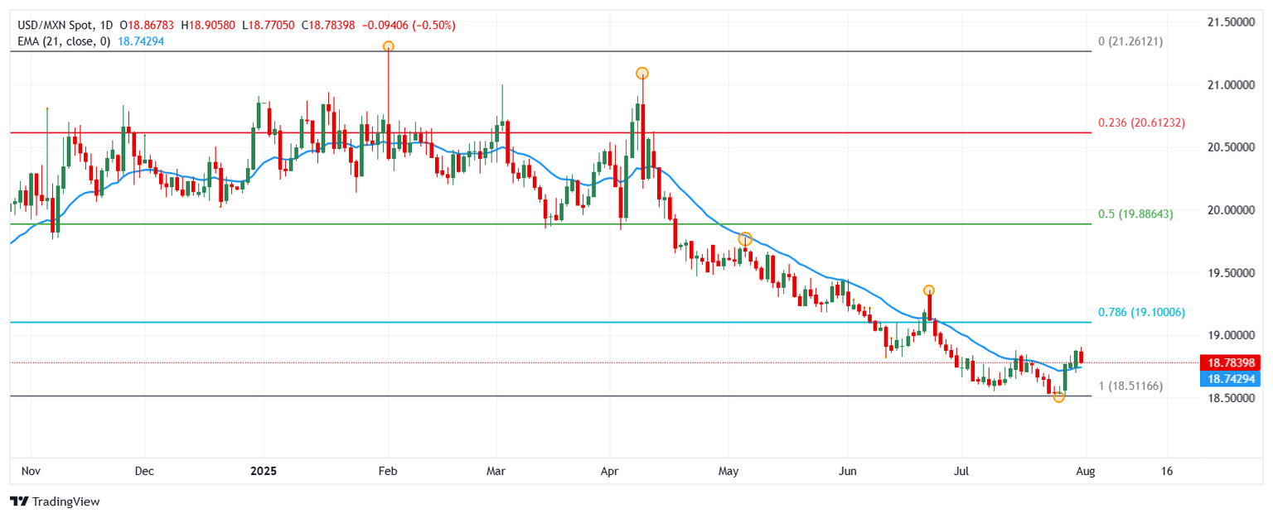This screenshot has width=1273, height=518.
Task: Click the blue 18.74294 EMA price label
Action: tap(1232, 377)
